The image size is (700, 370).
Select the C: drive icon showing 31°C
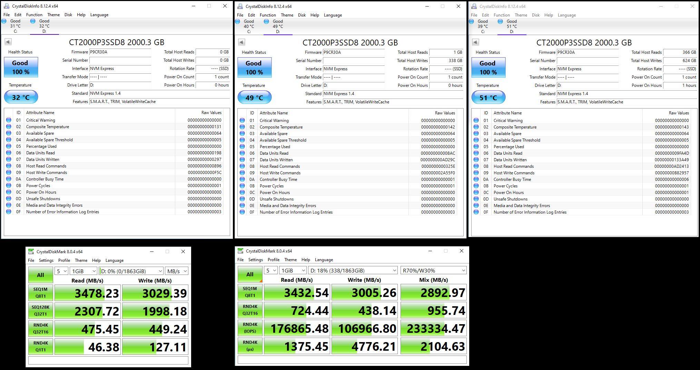[4, 21]
